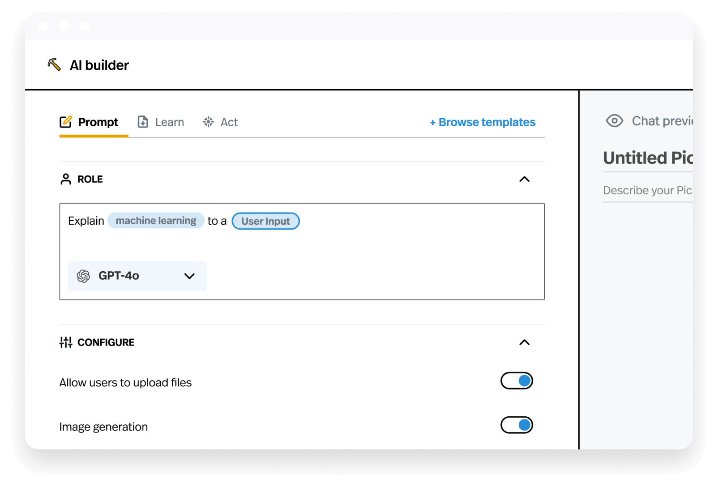Edit the Untitled title field
718x487 pixels.
click(647, 158)
